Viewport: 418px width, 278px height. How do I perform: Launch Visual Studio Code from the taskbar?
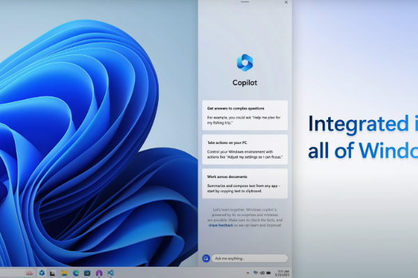pyautogui.click(x=110, y=272)
